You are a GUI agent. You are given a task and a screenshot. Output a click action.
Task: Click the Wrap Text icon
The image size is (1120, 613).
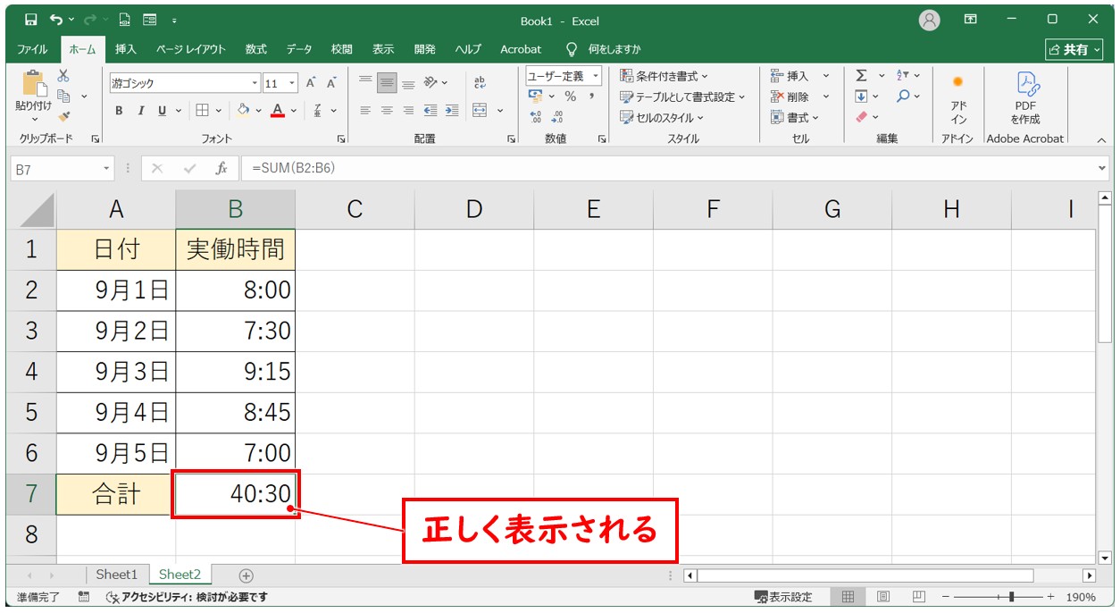[480, 83]
